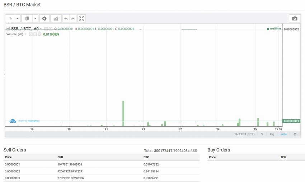
Task: Expand the left side panel arrow
Action: click(4, 75)
